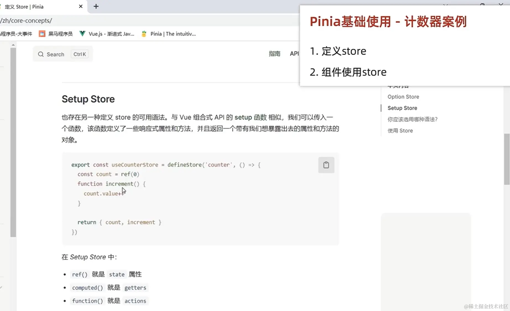Click the green Vue logo bookmark icon
This screenshot has width=510, height=311.
click(82, 34)
